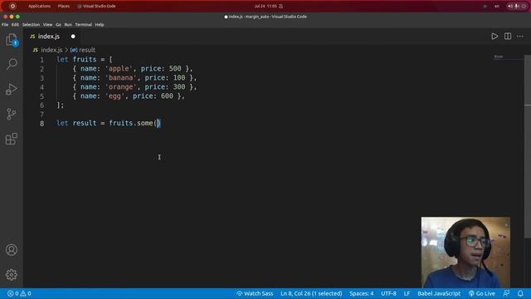Click the webcam video overlay
Viewport: 531px width, 299px height.
tap(465, 252)
